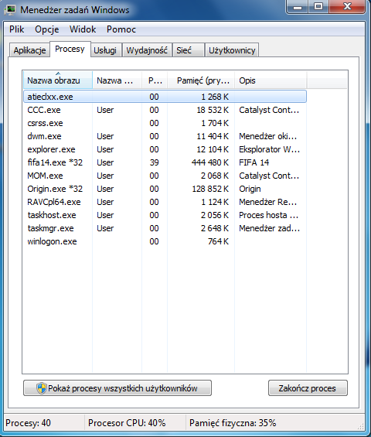Minimize the Menedżer zadań Windows window
Screen dimensions: 371x437
click(298, 7)
